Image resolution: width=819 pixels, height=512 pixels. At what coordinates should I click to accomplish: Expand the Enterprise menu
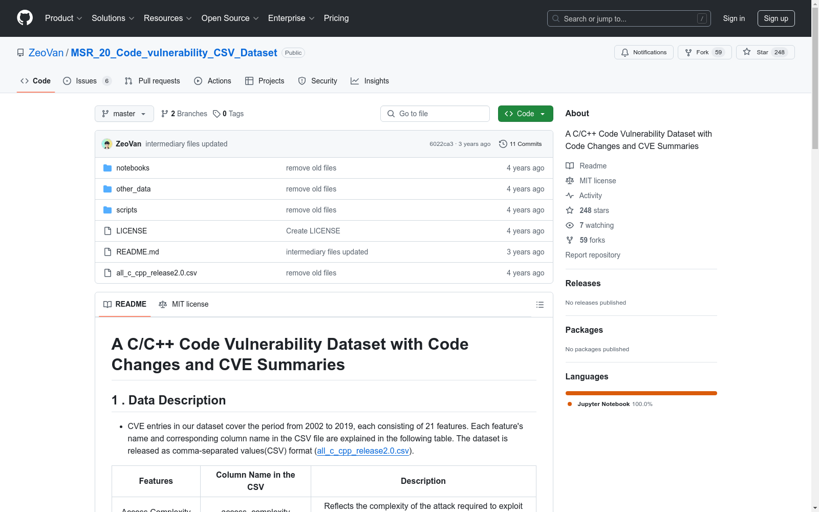pos(291,18)
